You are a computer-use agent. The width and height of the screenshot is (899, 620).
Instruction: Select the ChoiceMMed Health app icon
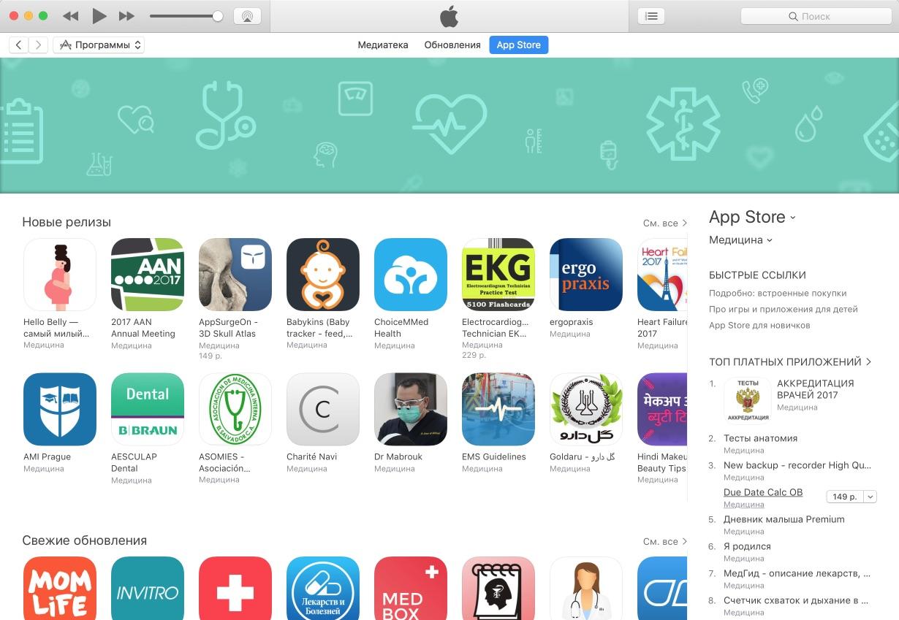pyautogui.click(x=411, y=275)
